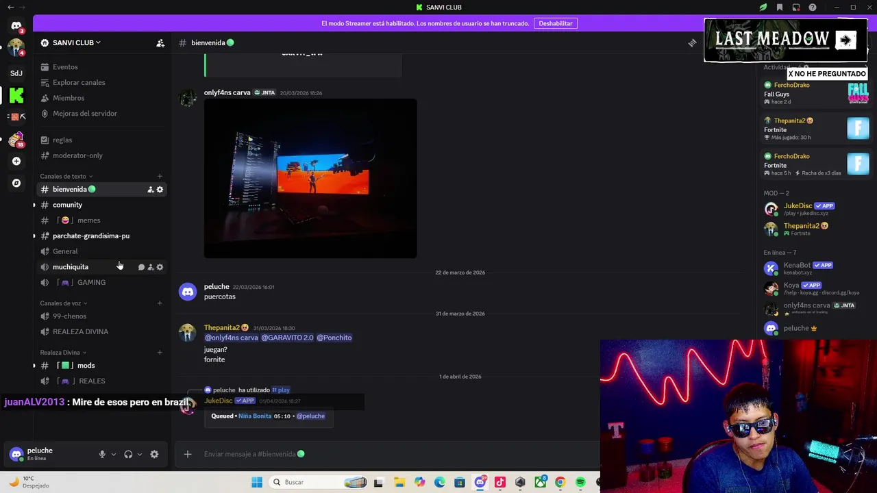Image resolution: width=877 pixels, height=493 pixels.
Task: Mute microphone in user panel
Action: pyautogui.click(x=102, y=454)
